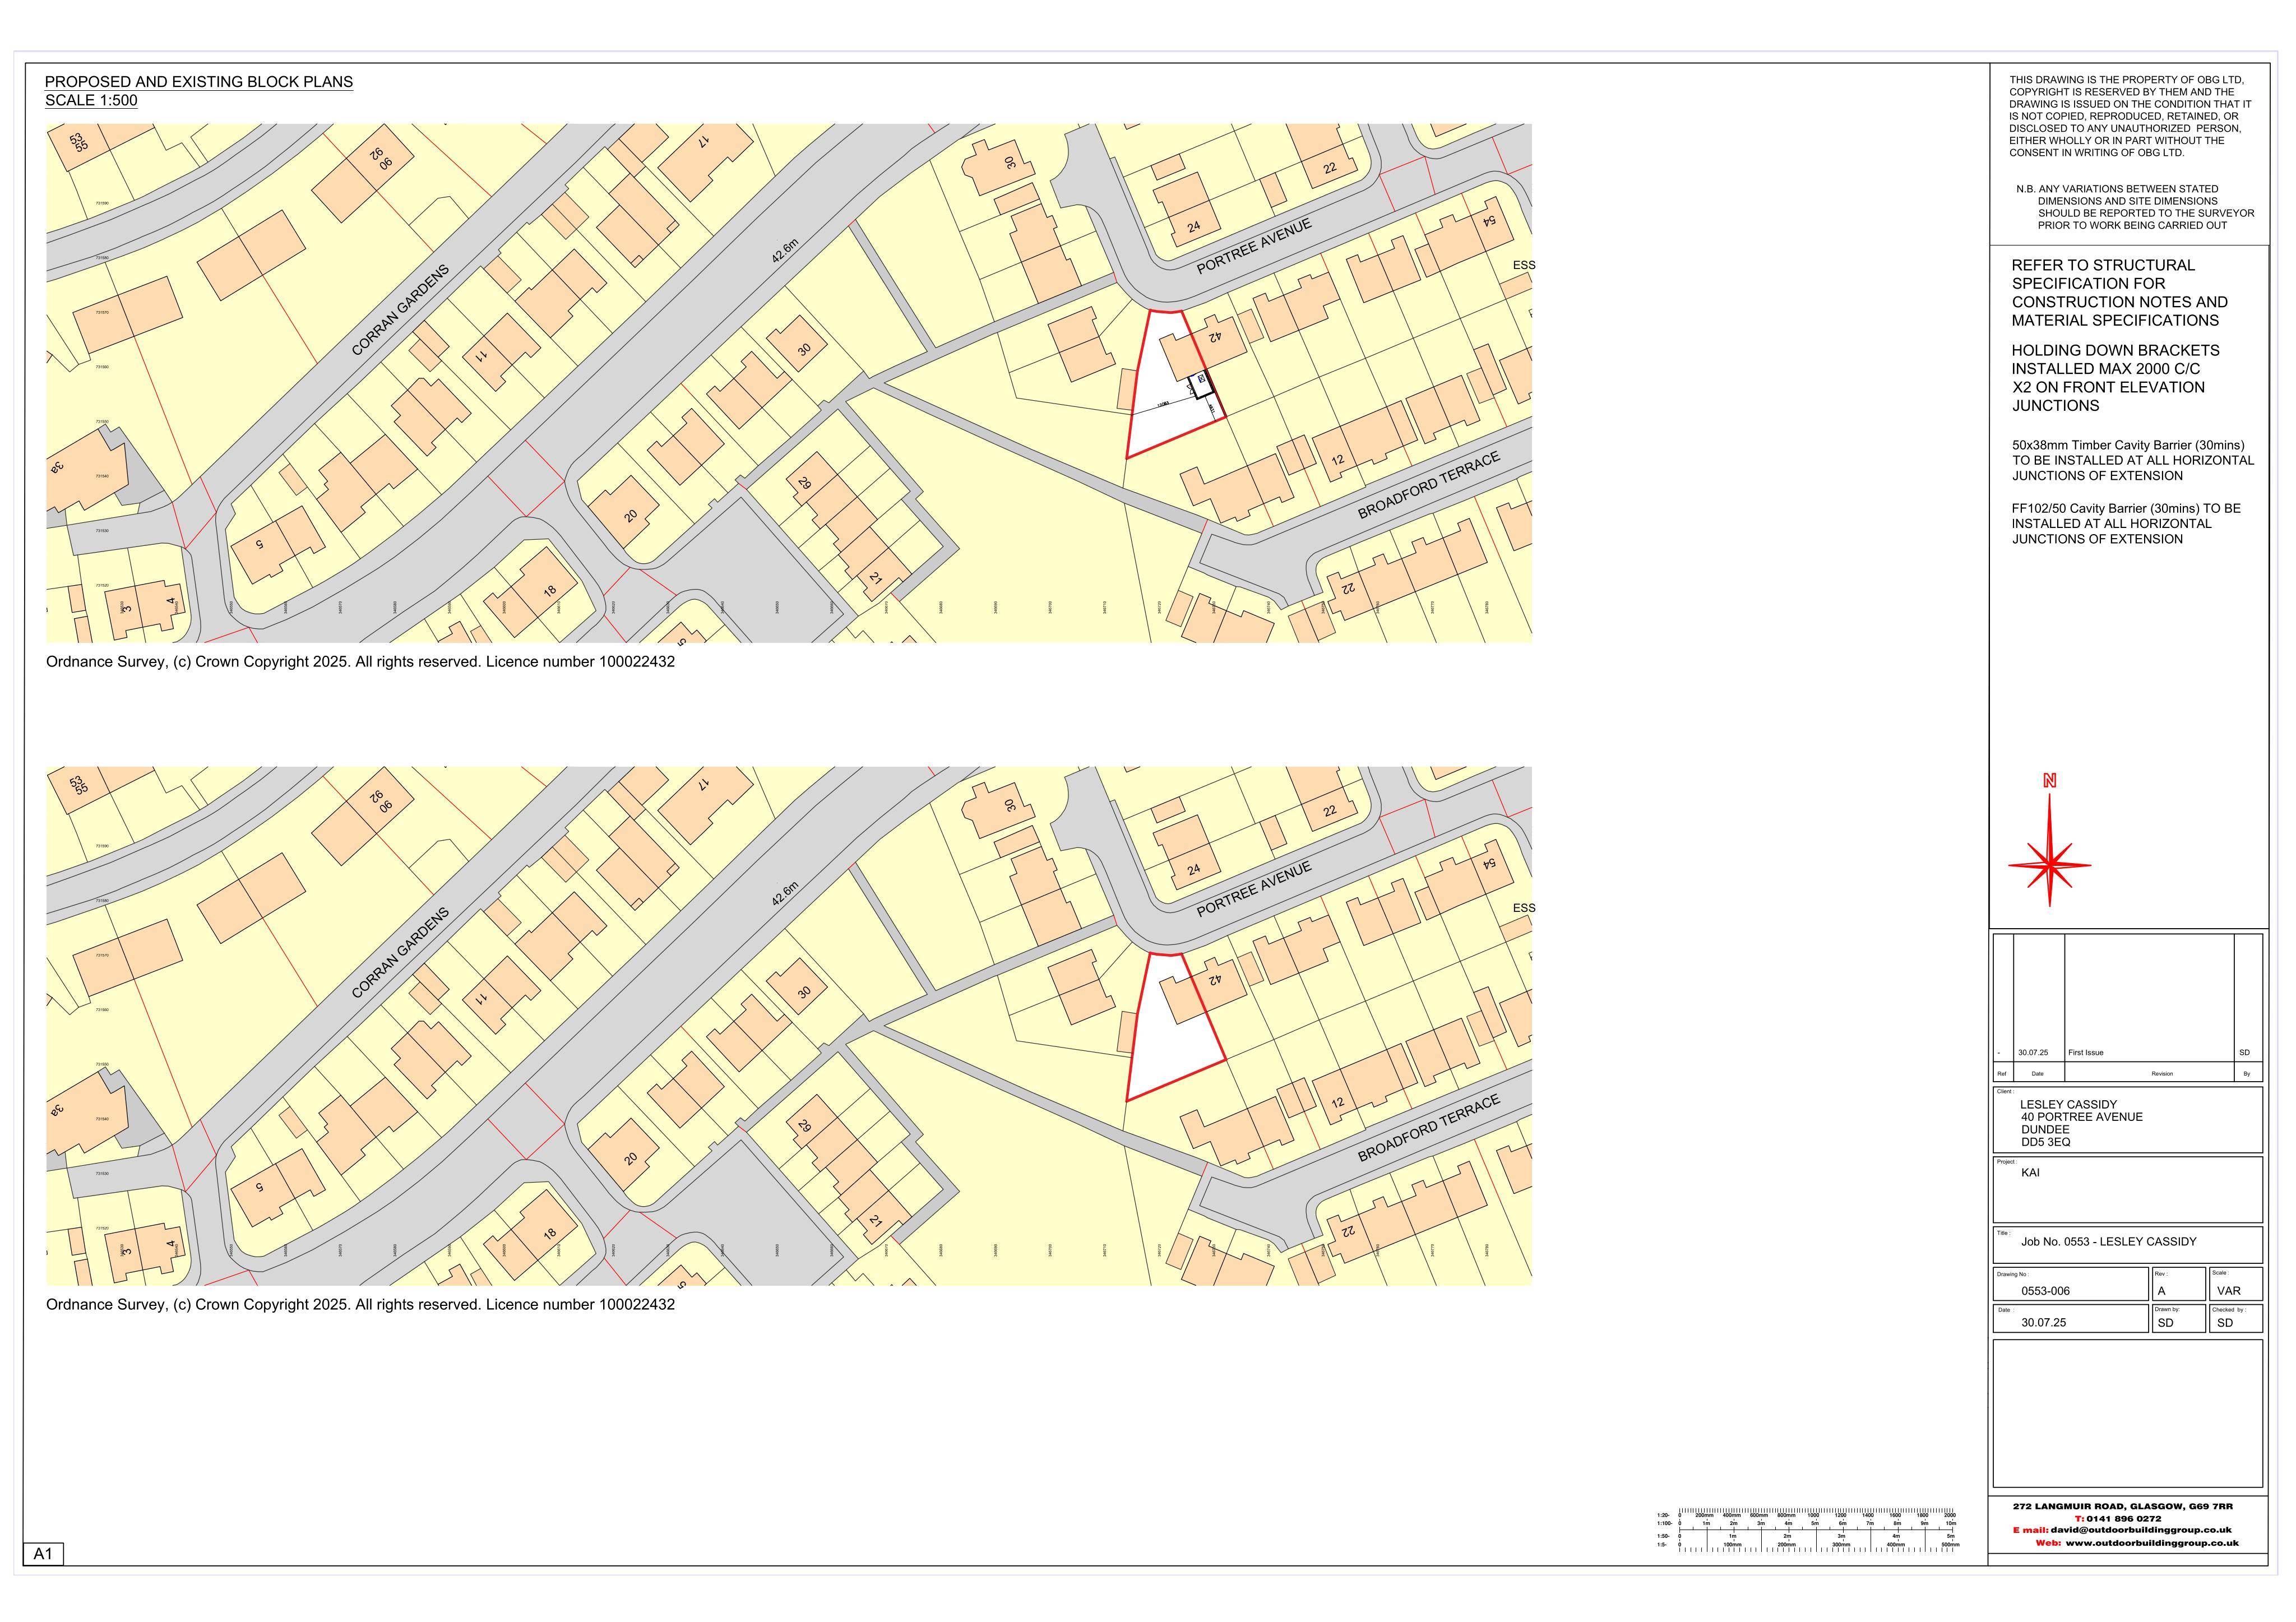This screenshot has height=1622, width=2296.
Task: Click the A1 sheet size label
Action: coord(43,1554)
